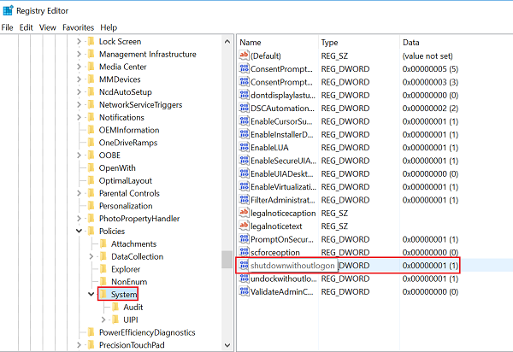Select the OptimalLayout folder icon

pyautogui.click(x=91, y=180)
